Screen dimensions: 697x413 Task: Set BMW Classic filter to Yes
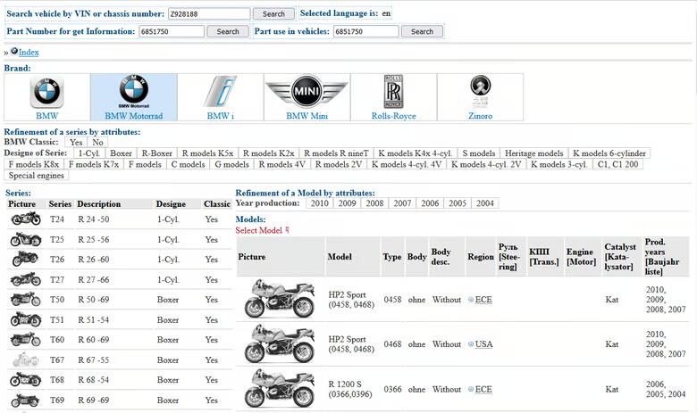(x=76, y=142)
